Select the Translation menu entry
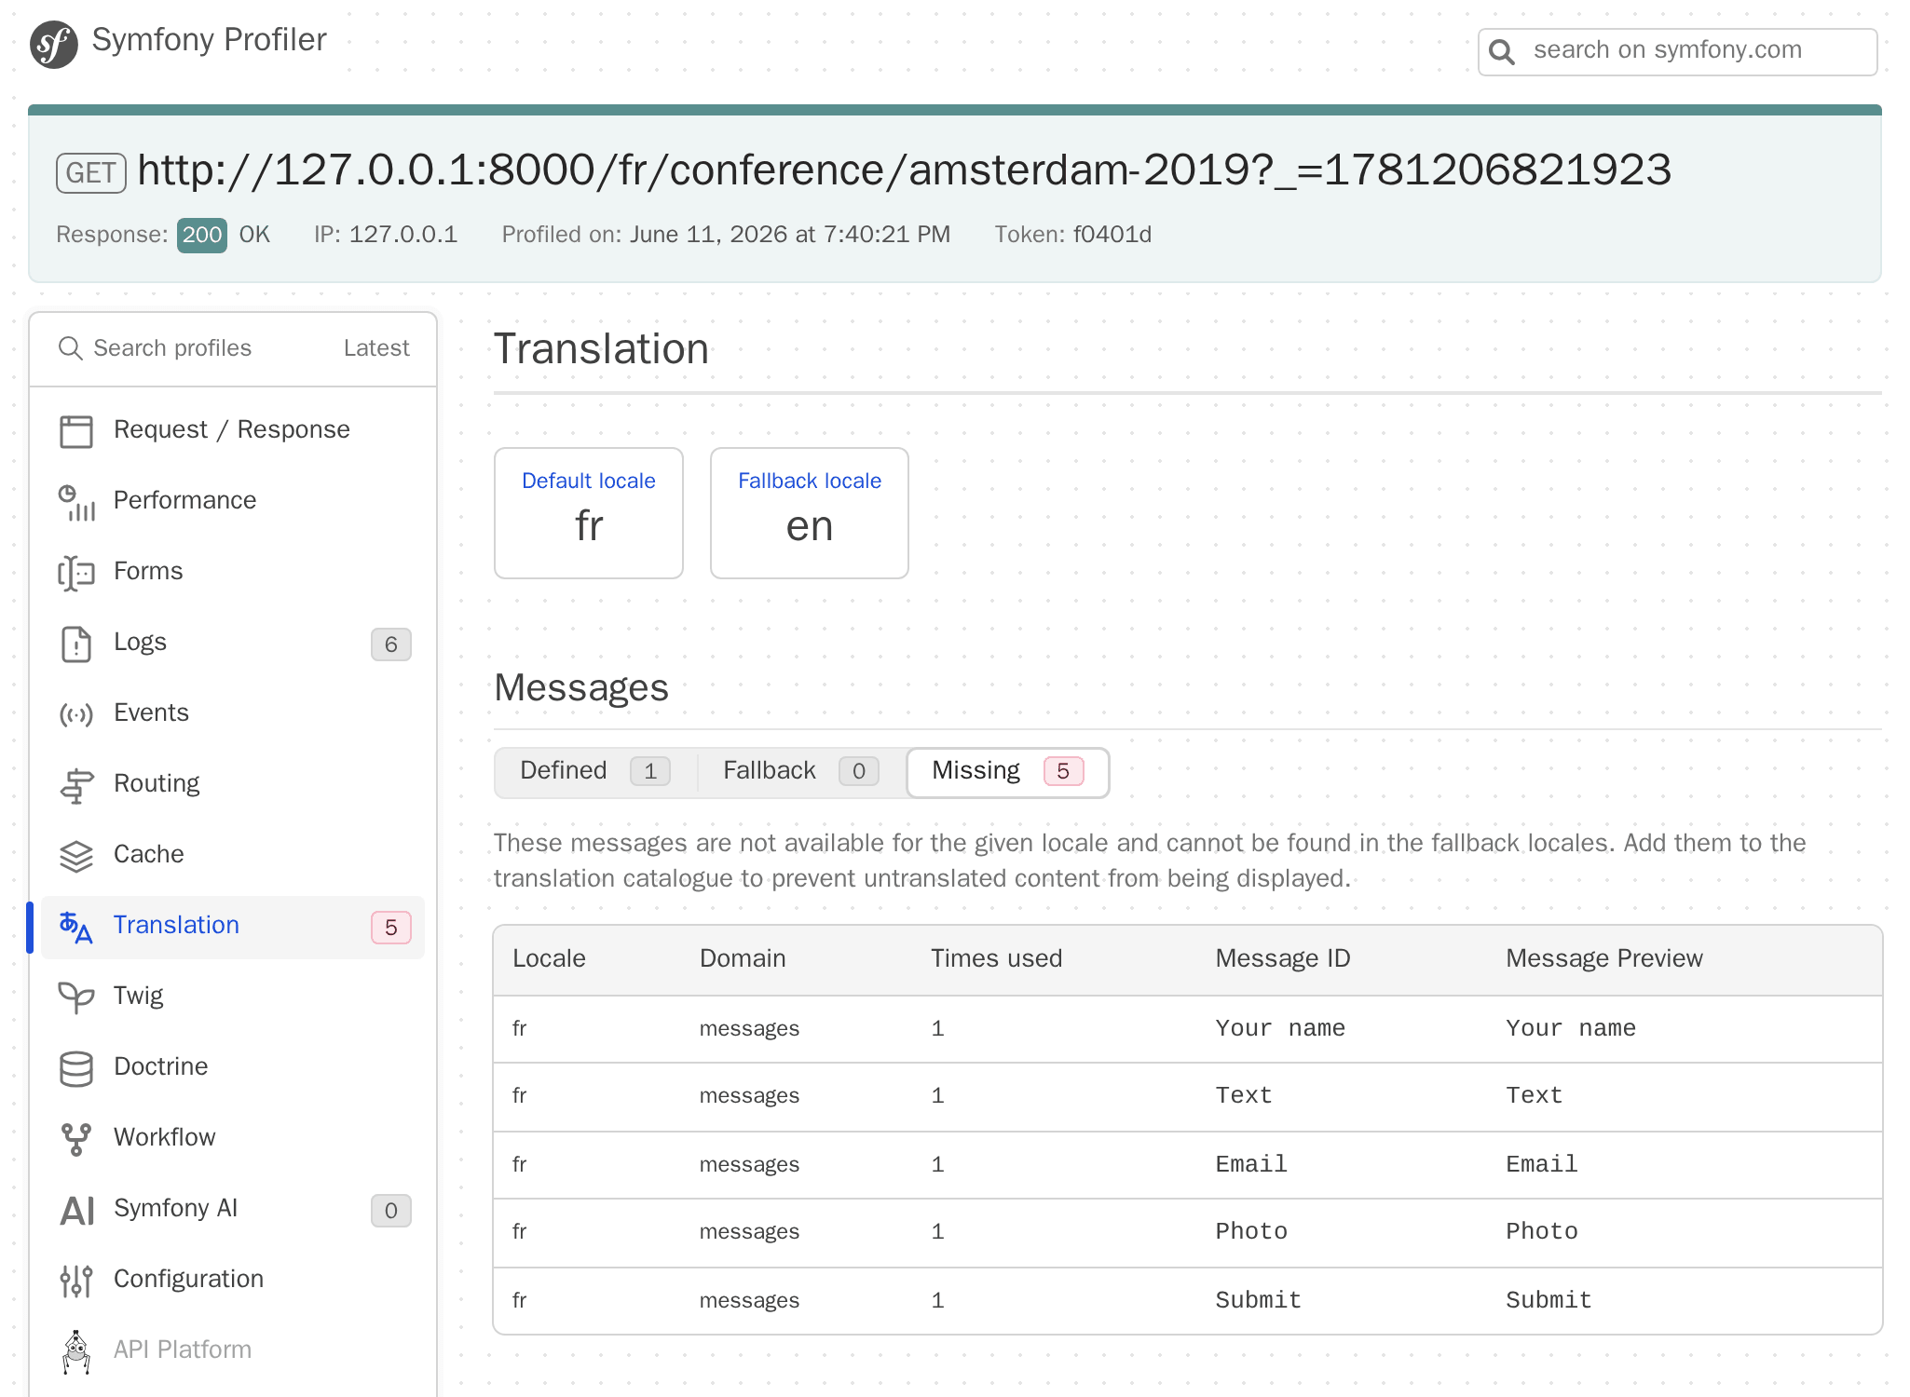The image size is (1910, 1397). 233,927
